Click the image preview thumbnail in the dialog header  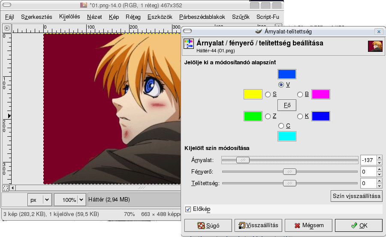pos(375,46)
